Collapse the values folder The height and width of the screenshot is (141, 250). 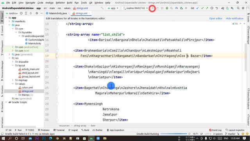[13, 84]
